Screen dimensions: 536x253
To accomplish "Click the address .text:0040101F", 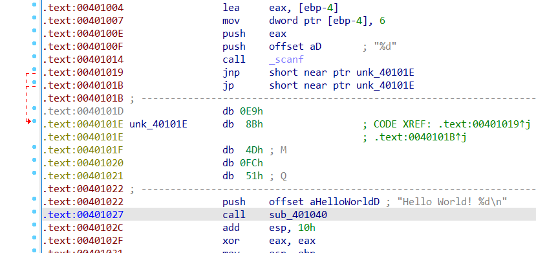I will click(x=83, y=150).
